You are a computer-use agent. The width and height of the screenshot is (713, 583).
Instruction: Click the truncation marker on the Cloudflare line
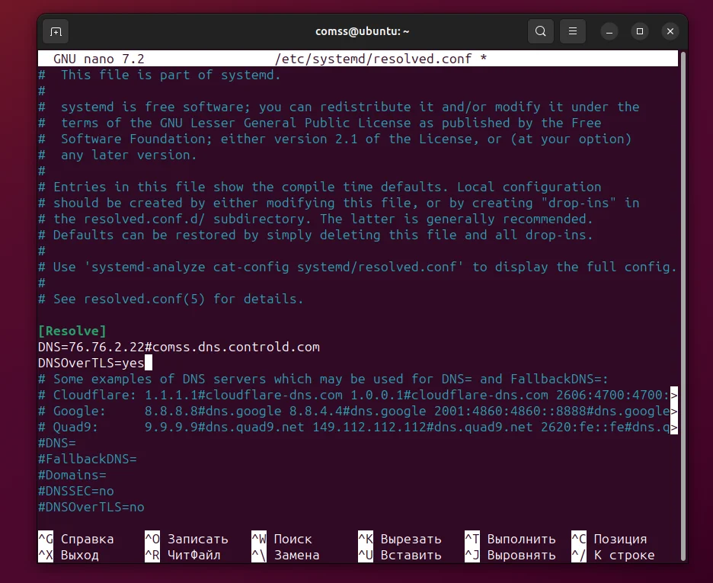point(673,395)
